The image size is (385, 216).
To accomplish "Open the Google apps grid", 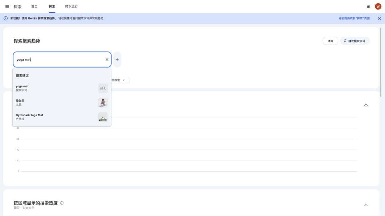I will pyautogui.click(x=369, y=6).
